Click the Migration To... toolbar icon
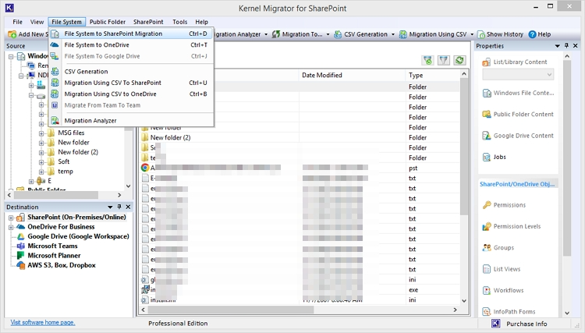585x333 pixels. pos(275,34)
